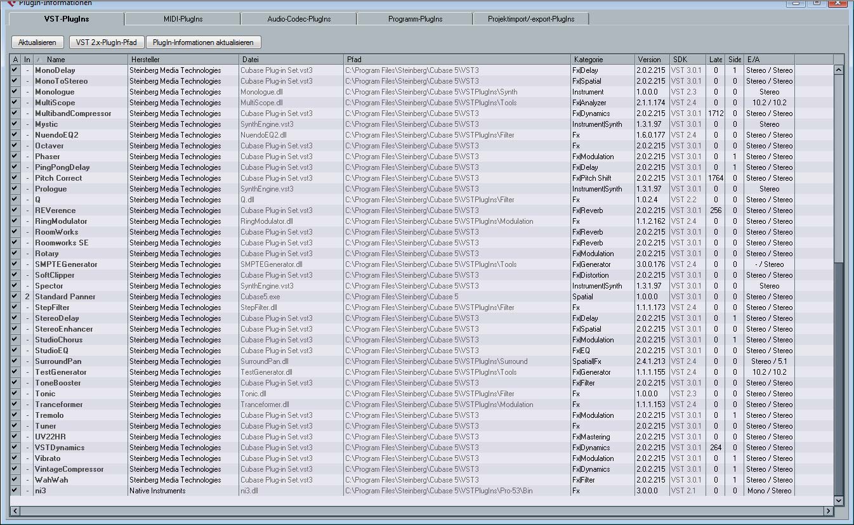Toggle the VintageCompressor activation checkbox
The width and height of the screenshot is (854, 525).
[15, 469]
